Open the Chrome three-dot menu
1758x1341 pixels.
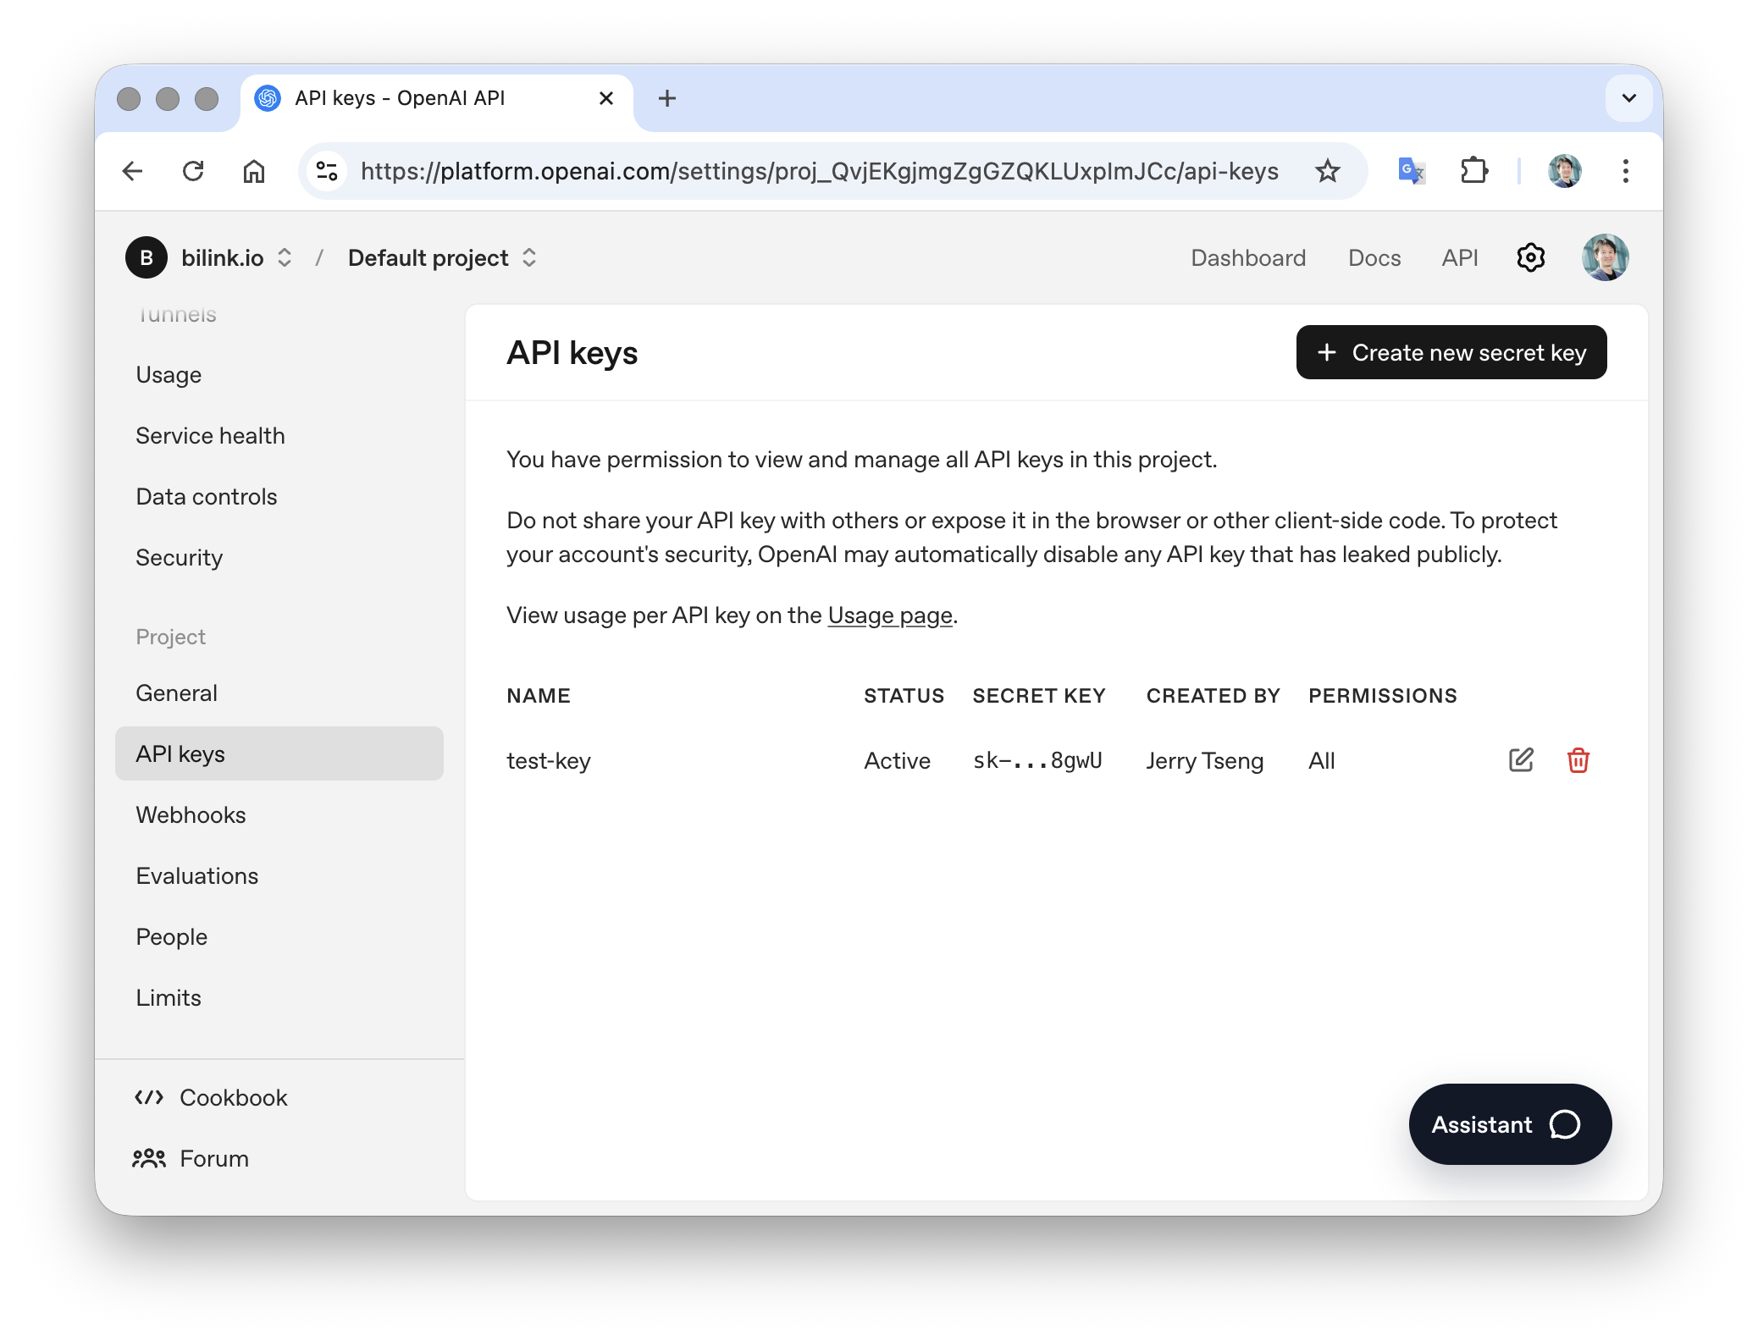[1625, 171]
